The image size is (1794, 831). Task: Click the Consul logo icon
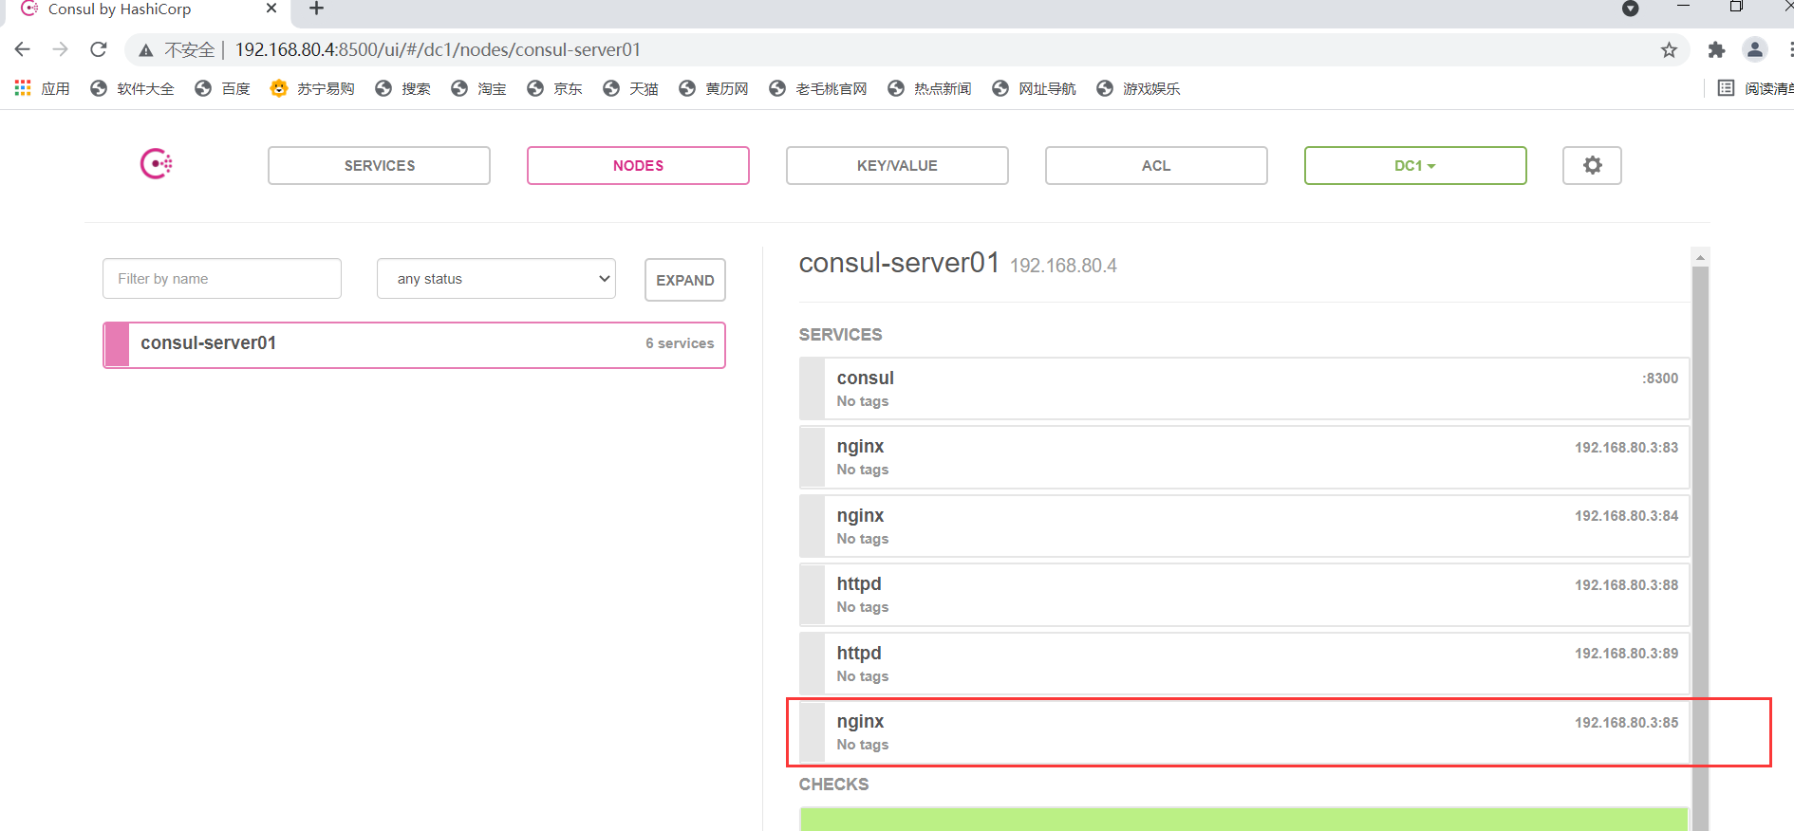click(157, 164)
